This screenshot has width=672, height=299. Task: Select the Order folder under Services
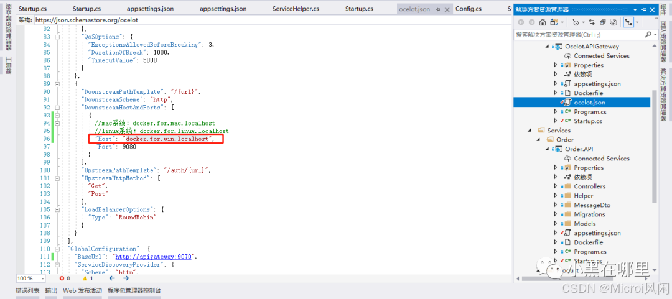click(x=564, y=140)
